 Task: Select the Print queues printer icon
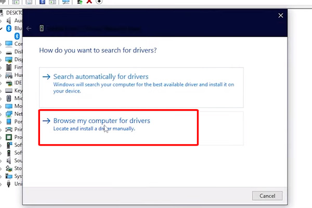tap(8, 129)
